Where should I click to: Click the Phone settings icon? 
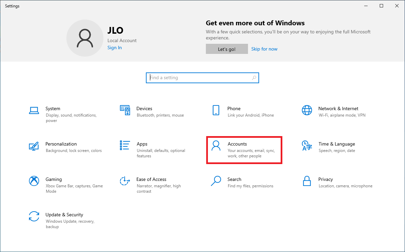[x=216, y=110]
